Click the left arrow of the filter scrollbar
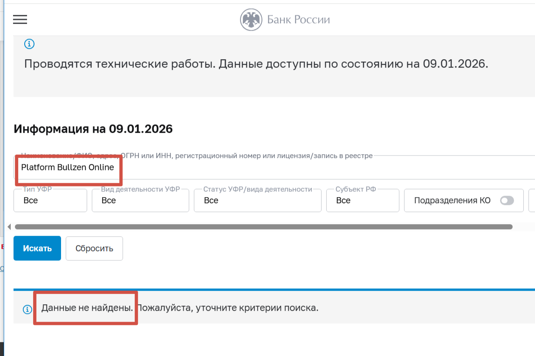Image resolution: width=535 pixels, height=356 pixels. click(x=9, y=227)
